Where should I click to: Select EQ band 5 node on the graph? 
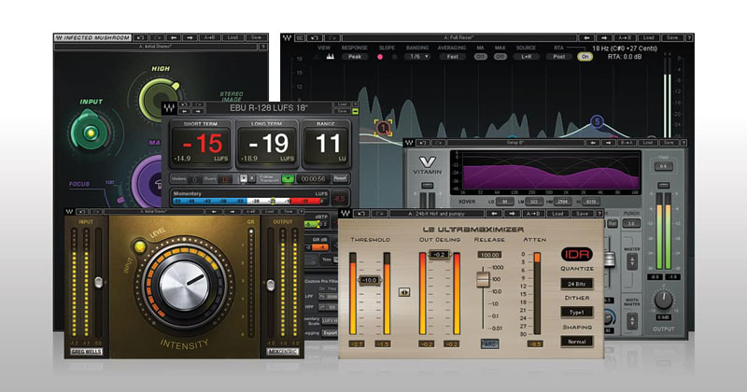(597, 122)
